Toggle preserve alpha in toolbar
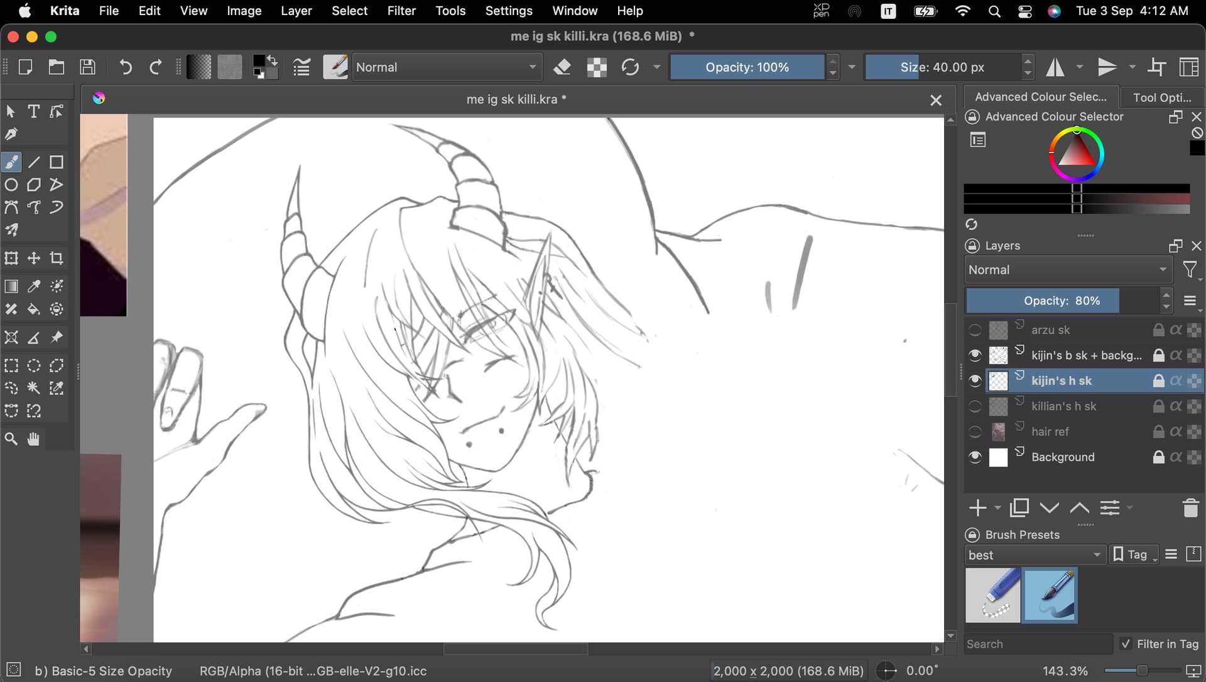 pos(597,67)
